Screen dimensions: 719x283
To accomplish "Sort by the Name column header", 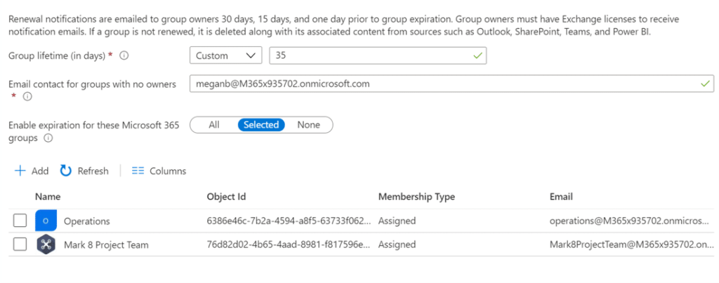I will pyautogui.click(x=48, y=197).
